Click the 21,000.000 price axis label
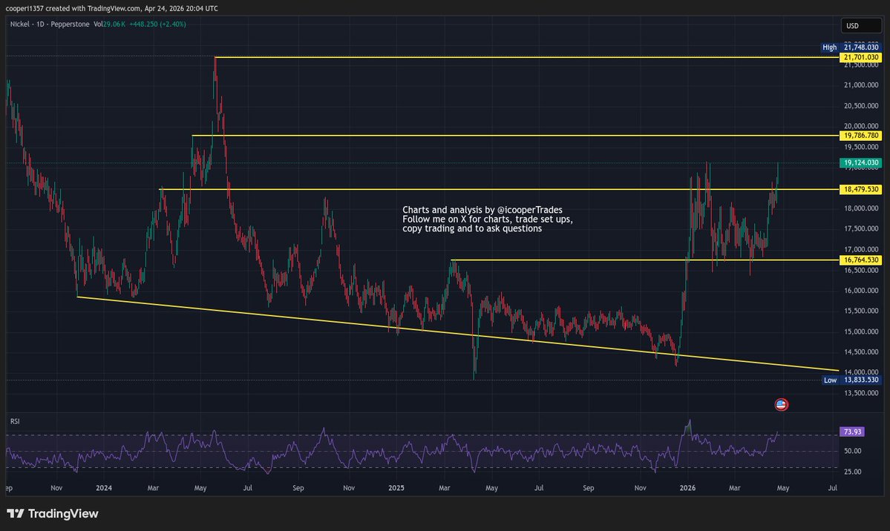The image size is (890, 531). [861, 85]
